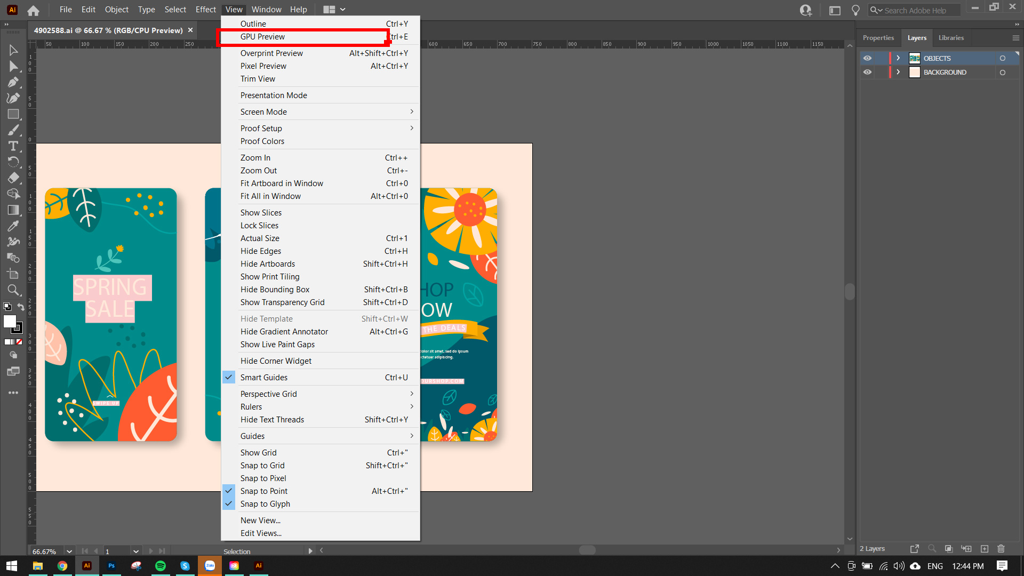Click Fit Artboard in Window

[x=282, y=183]
